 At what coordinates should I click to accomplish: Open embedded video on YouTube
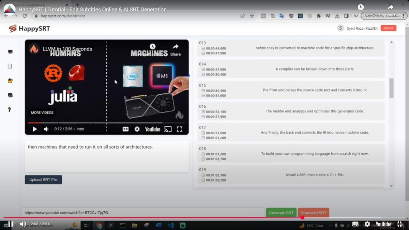point(153,129)
